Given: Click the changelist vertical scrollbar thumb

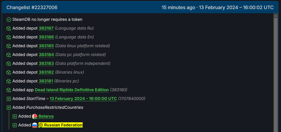Looking at the screenshot, I should (275, 75).
